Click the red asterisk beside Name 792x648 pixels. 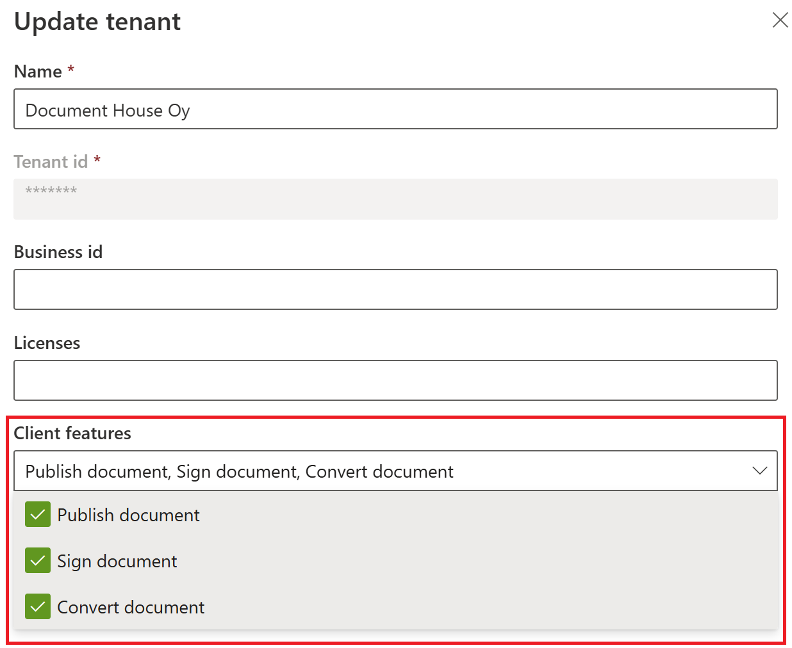click(x=71, y=69)
